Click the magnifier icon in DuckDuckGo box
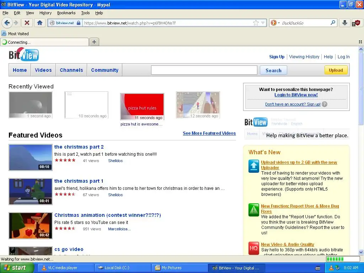This screenshot has width=364, height=273. 333,23
